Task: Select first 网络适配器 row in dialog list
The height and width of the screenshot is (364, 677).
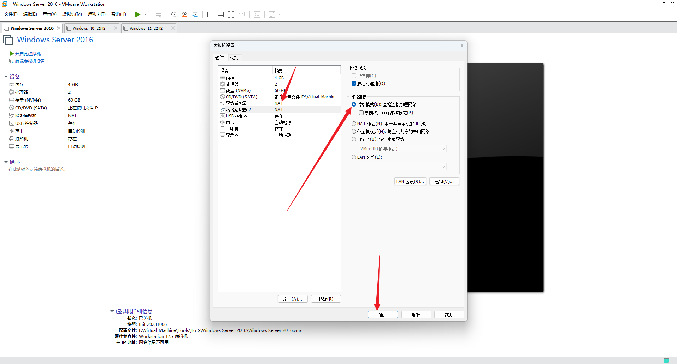Action: pos(279,103)
